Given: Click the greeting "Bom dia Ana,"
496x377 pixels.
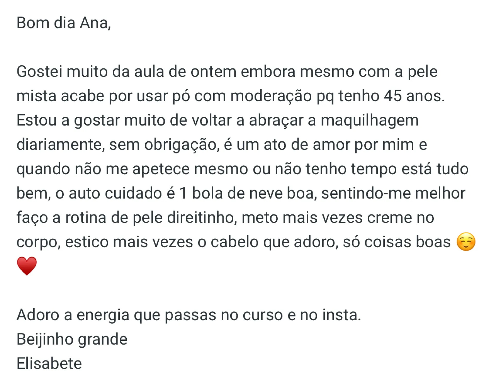Looking at the screenshot, I should point(64,23).
